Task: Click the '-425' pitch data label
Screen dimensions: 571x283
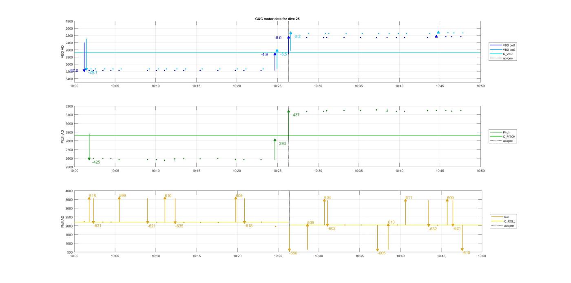Action: point(96,162)
